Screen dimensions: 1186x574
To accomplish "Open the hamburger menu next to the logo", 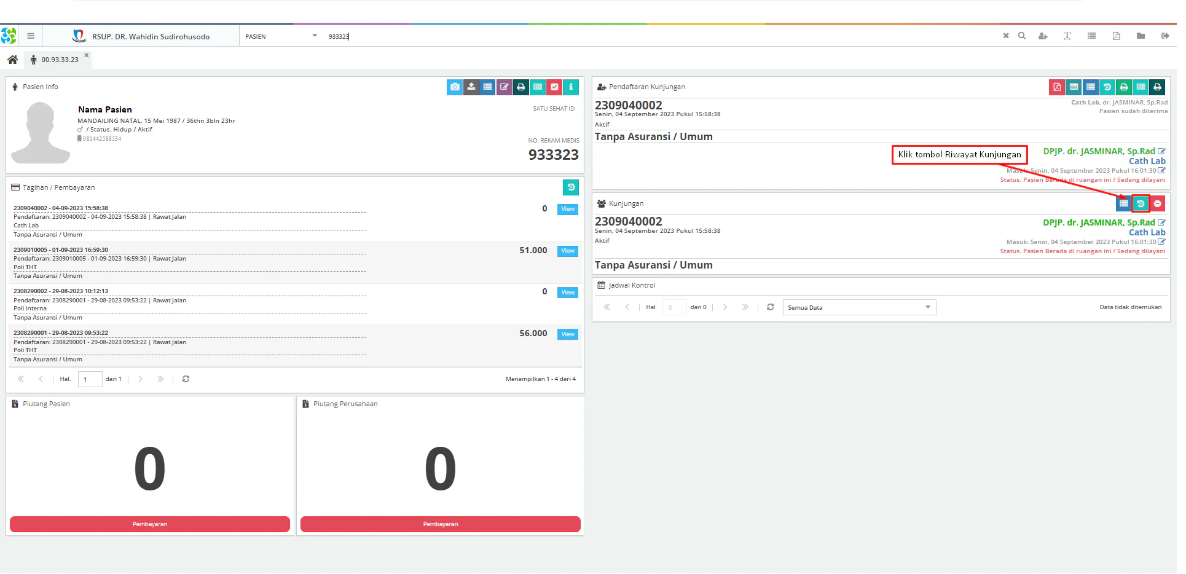I will (31, 36).
